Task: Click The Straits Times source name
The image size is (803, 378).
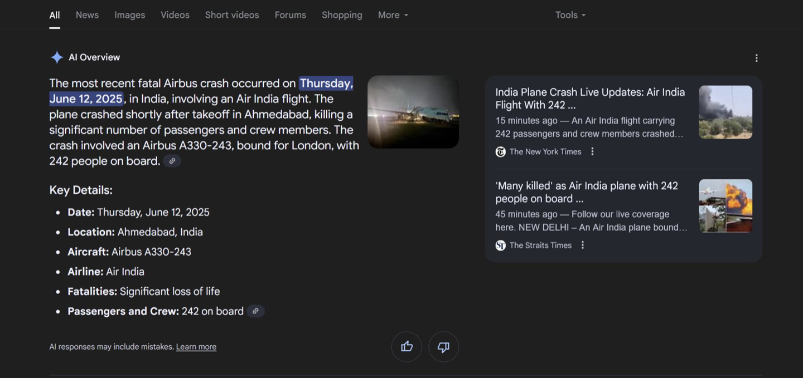Action: pyautogui.click(x=540, y=246)
